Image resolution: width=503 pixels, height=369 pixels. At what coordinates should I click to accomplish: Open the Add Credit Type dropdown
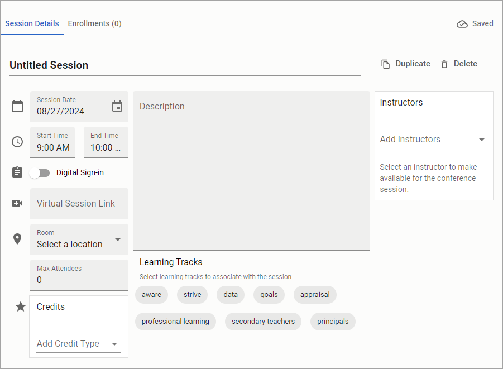(79, 344)
